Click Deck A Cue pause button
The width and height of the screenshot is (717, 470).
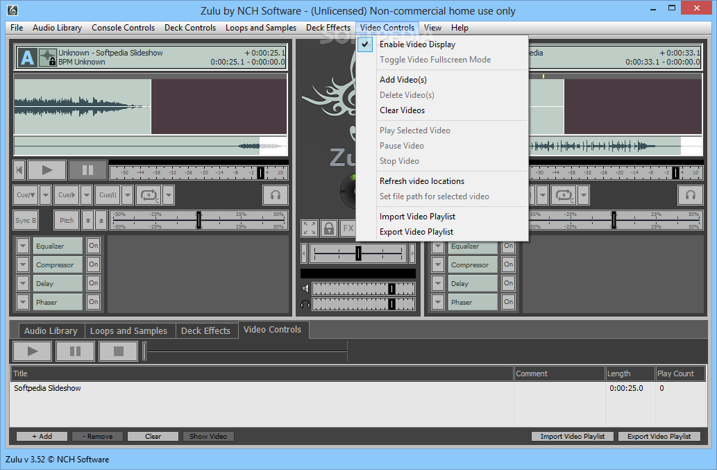(x=108, y=195)
